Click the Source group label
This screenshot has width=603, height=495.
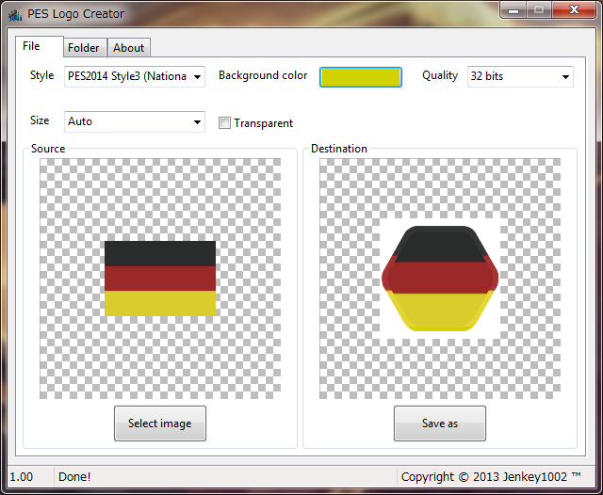(48, 149)
